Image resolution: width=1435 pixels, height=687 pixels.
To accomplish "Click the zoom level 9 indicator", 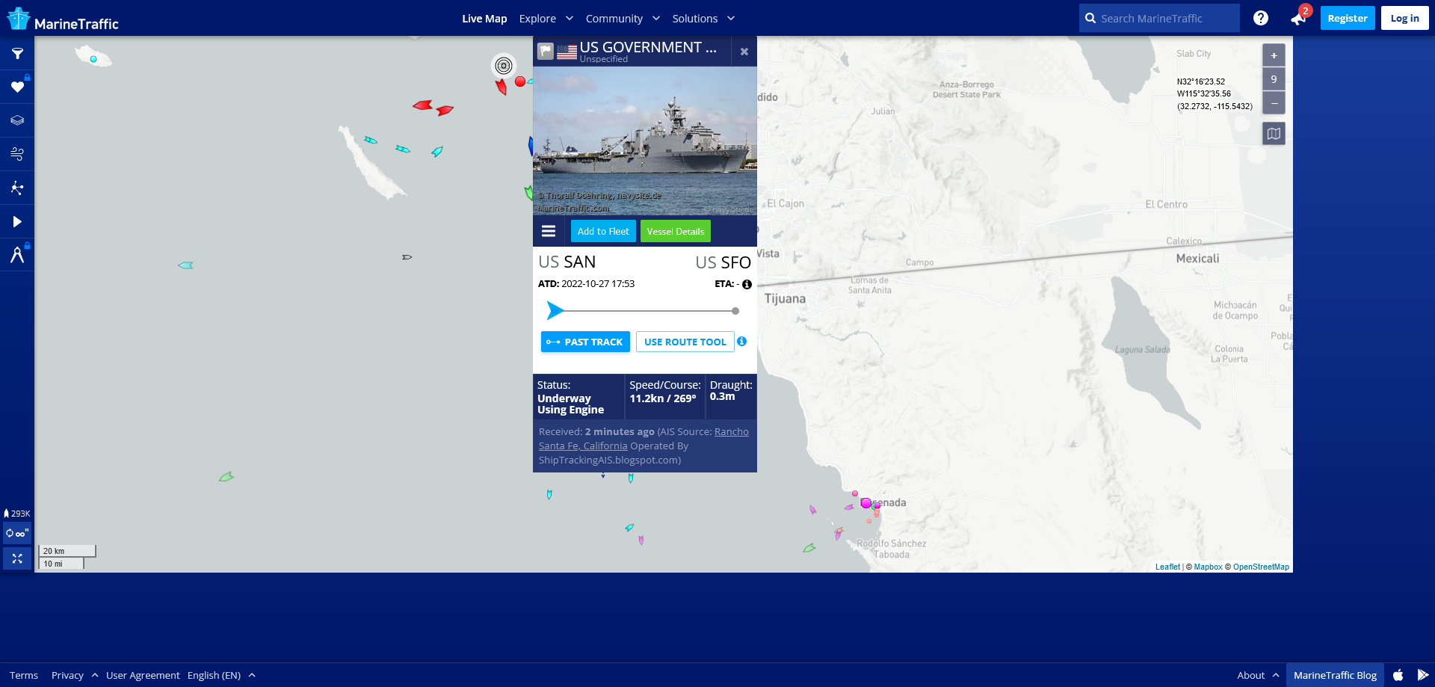I will coord(1274,79).
